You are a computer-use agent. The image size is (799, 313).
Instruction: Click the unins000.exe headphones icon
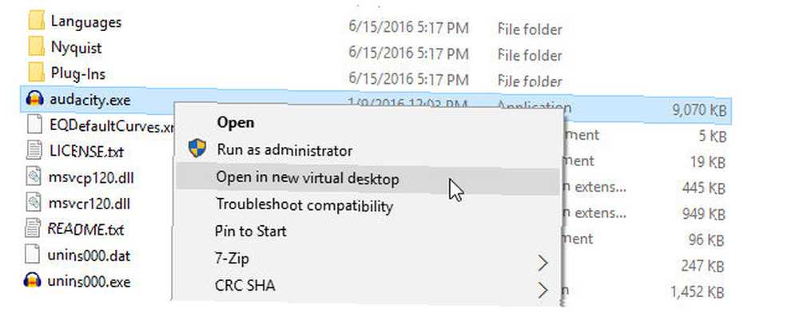(33, 280)
